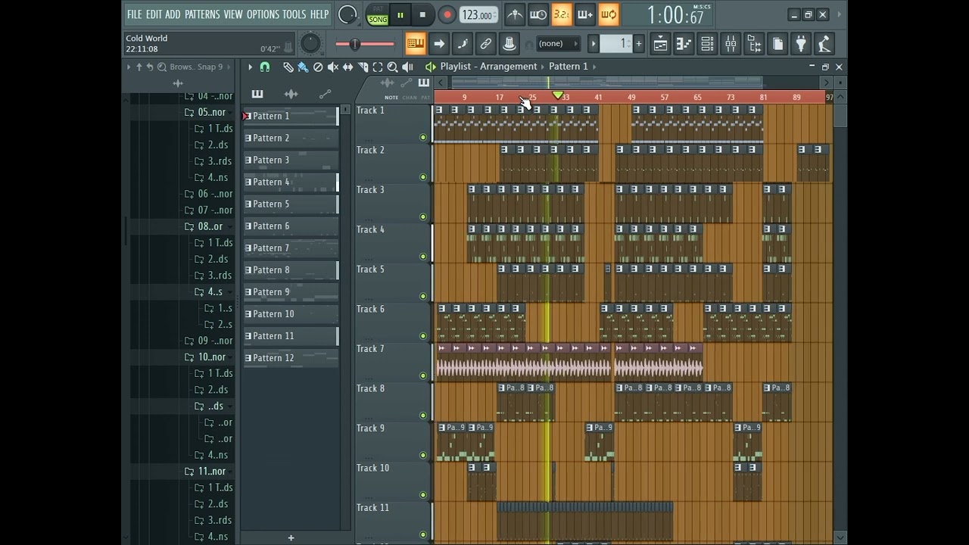Open the Playlist view icon
The image size is (969, 545).
click(660, 44)
